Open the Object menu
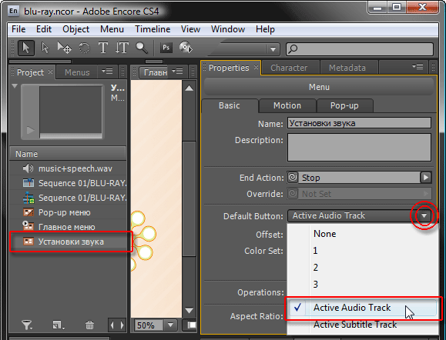The image size is (446, 340). click(x=75, y=29)
